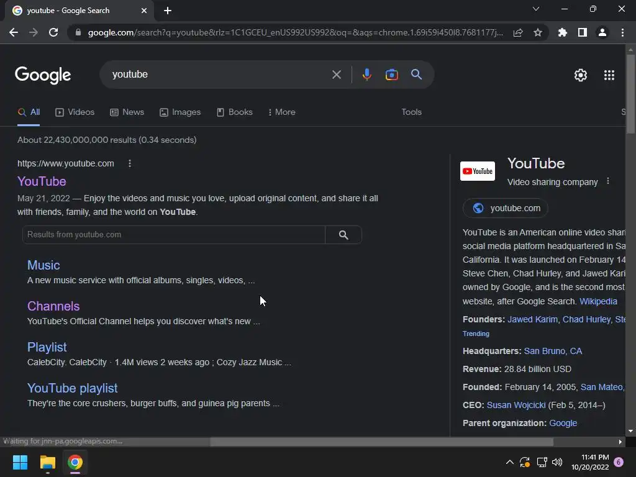Open Google quick settings gear
This screenshot has width=636, height=477.
pyautogui.click(x=581, y=75)
